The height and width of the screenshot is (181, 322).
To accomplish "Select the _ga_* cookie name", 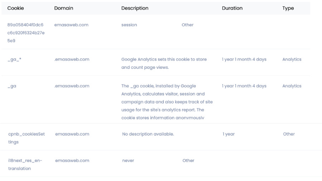I will pos(14,59).
